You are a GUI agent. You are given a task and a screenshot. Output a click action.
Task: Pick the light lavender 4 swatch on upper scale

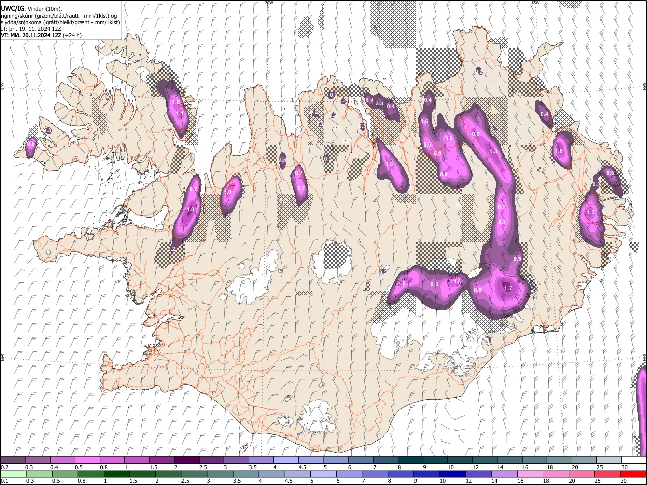pyautogui.click(x=286, y=460)
